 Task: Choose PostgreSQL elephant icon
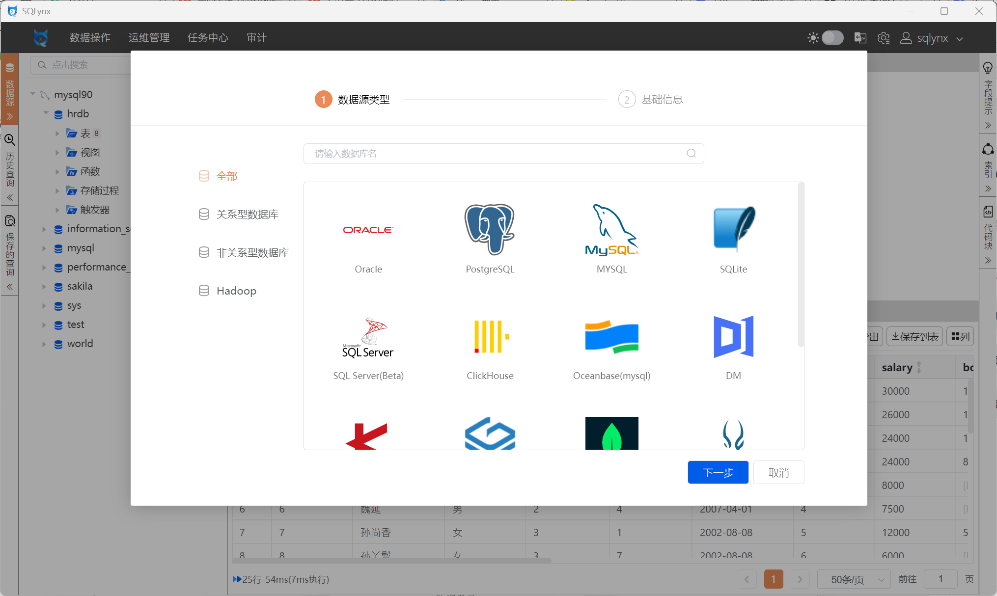point(490,230)
